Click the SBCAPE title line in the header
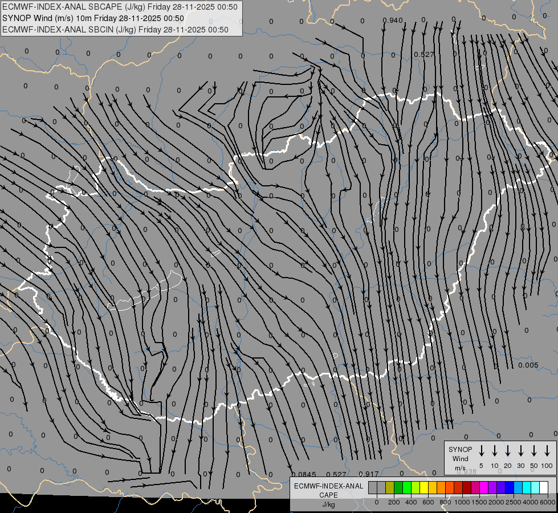The width and height of the screenshot is (558, 513). (x=120, y=7)
